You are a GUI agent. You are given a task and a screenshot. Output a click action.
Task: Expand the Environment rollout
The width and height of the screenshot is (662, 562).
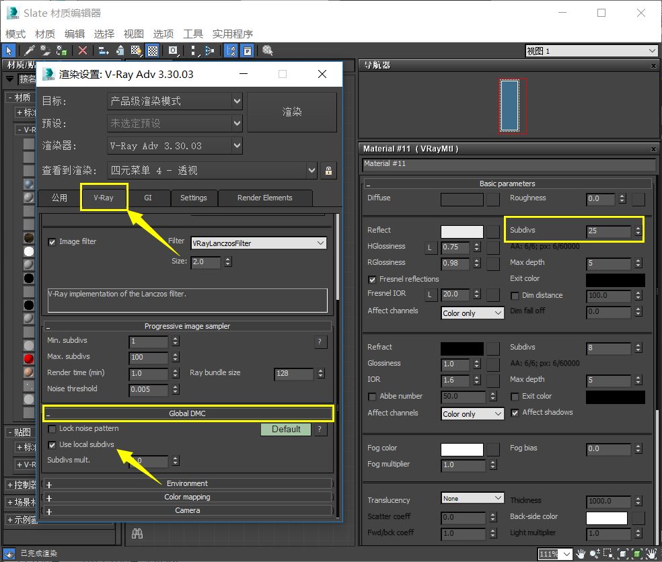(187, 483)
